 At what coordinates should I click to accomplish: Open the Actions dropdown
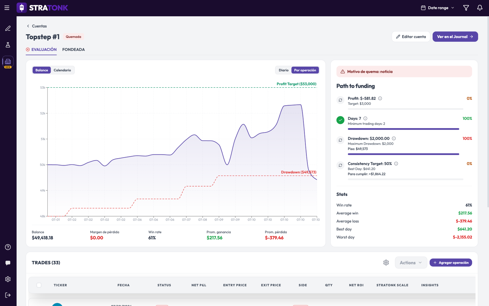(411, 263)
